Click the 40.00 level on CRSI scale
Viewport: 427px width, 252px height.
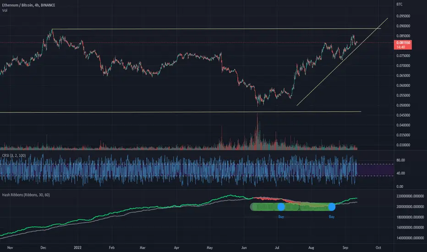pos(400,173)
